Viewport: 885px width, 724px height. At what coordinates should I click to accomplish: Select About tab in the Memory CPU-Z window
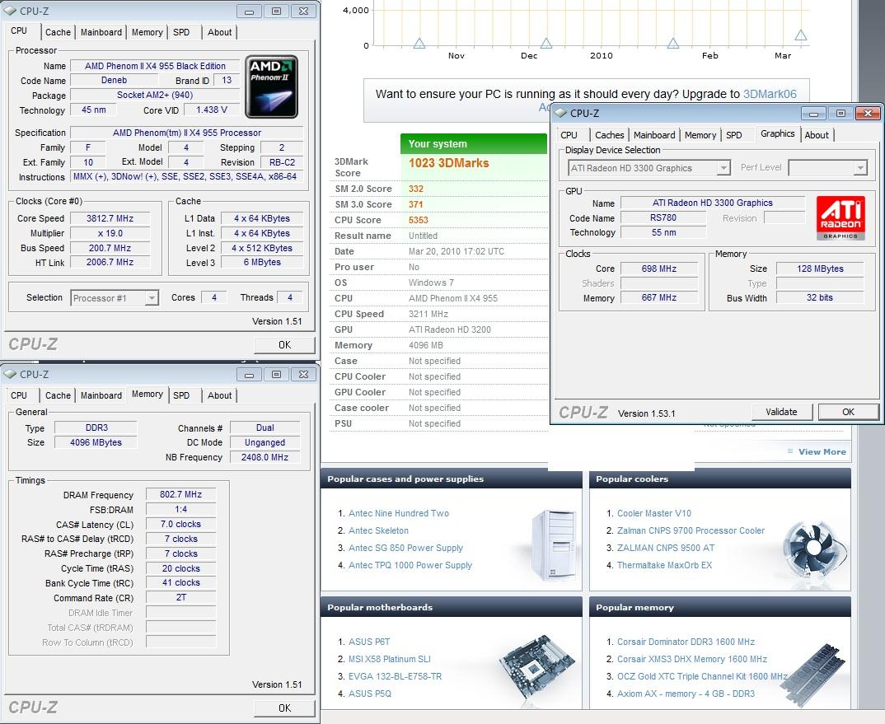tap(219, 395)
